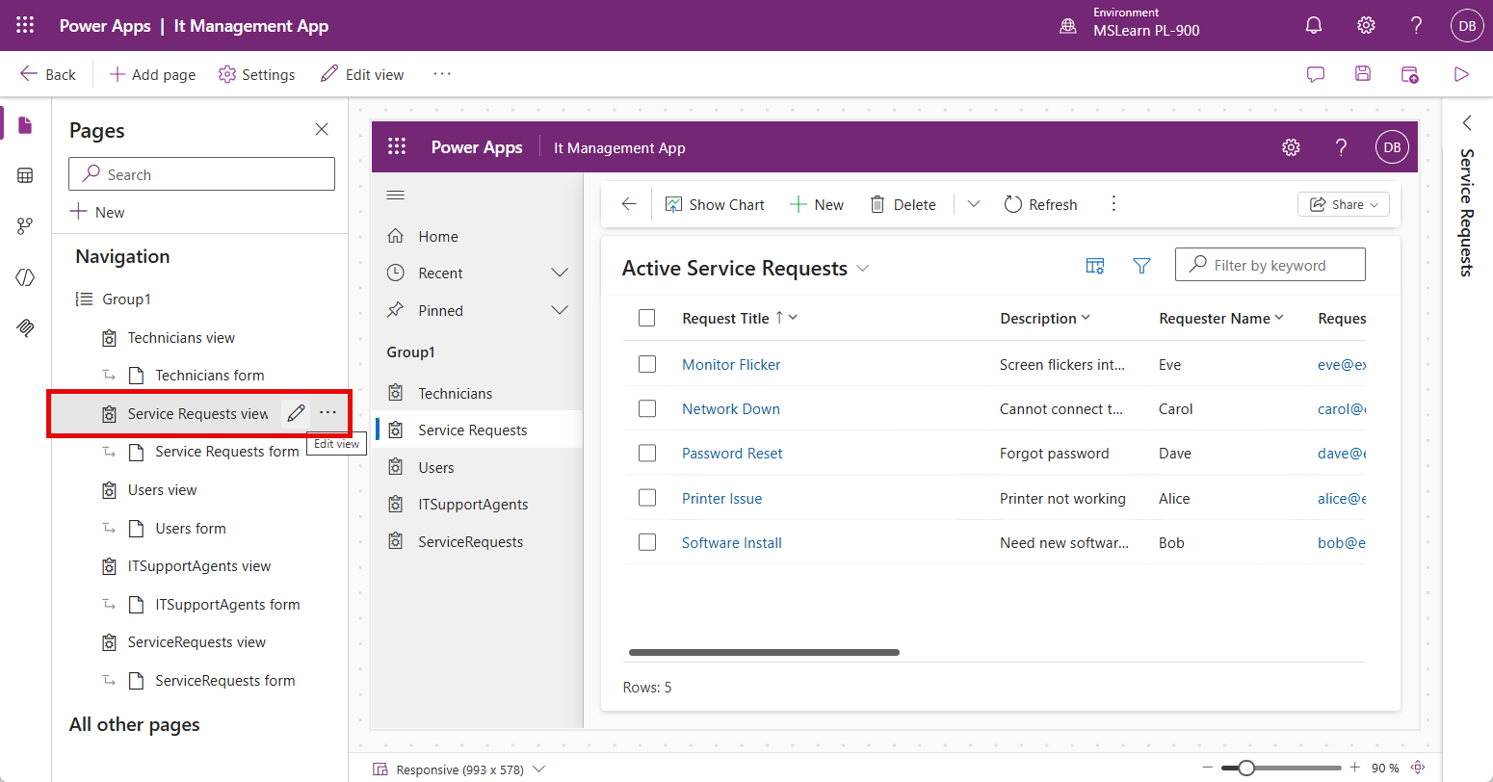This screenshot has height=782, width=1493.
Task: Expand the Recent section chevron
Action: (x=559, y=274)
